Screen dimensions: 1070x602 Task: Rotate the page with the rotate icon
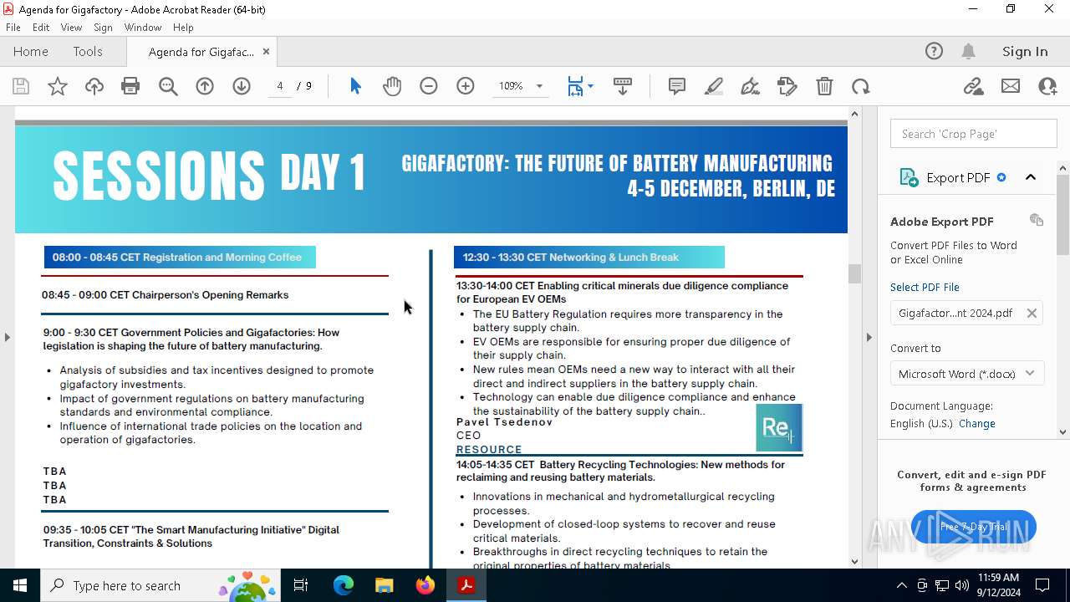coord(861,86)
